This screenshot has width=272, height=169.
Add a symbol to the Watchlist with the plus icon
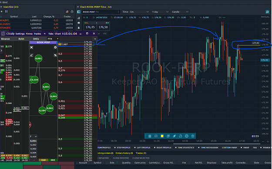[2, 12]
